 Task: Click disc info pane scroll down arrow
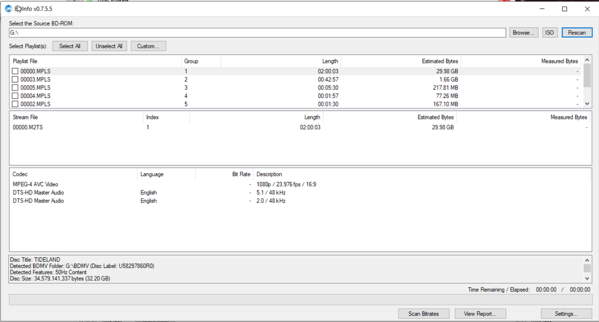coord(587,279)
